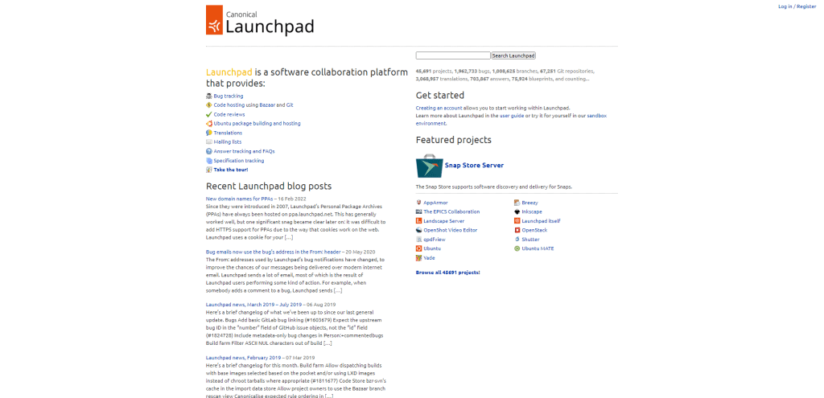Click the OpenStack project icon
Viewport: 824px width, 398px height.
click(x=517, y=230)
